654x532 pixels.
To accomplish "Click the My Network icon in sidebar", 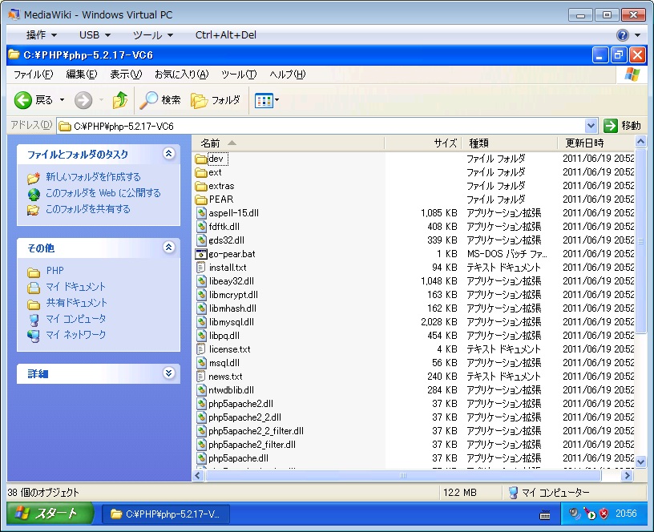I will coord(34,335).
